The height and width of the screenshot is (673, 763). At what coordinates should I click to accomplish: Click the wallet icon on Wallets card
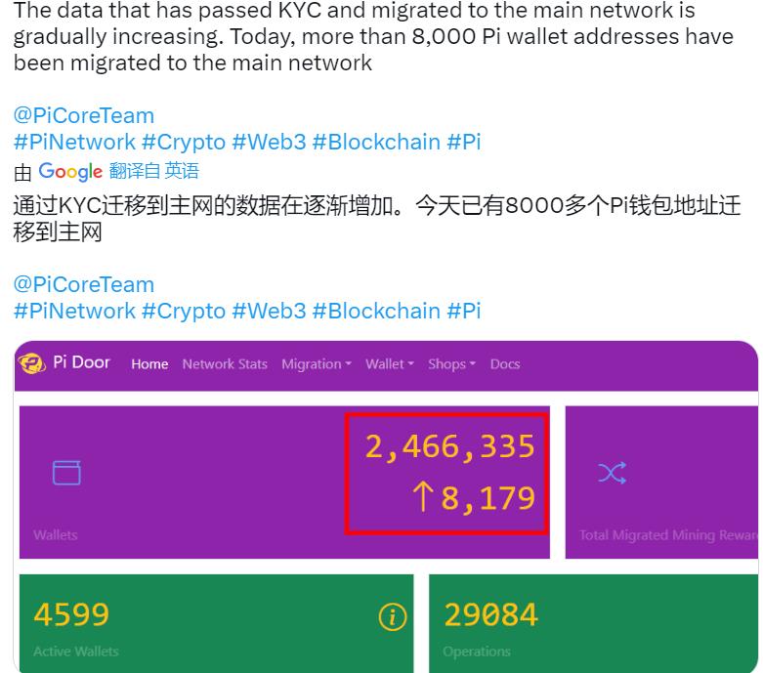pos(66,474)
